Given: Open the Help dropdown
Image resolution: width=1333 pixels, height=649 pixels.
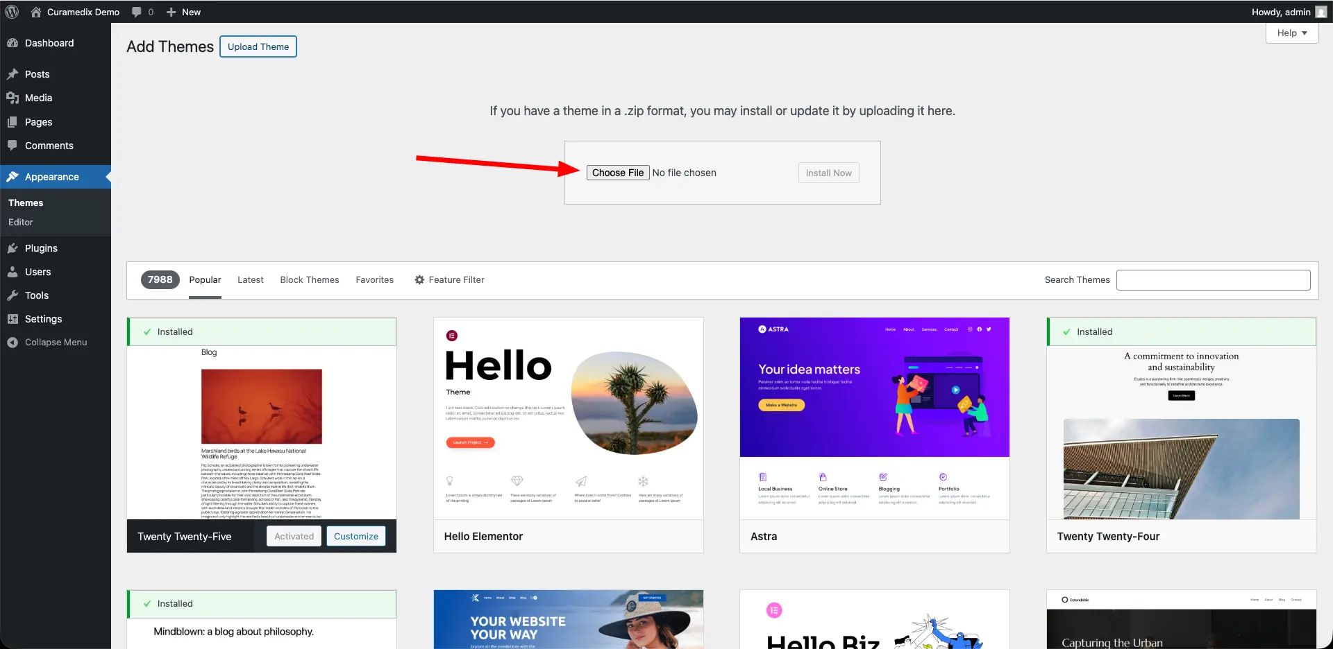Looking at the screenshot, I should click(x=1291, y=33).
